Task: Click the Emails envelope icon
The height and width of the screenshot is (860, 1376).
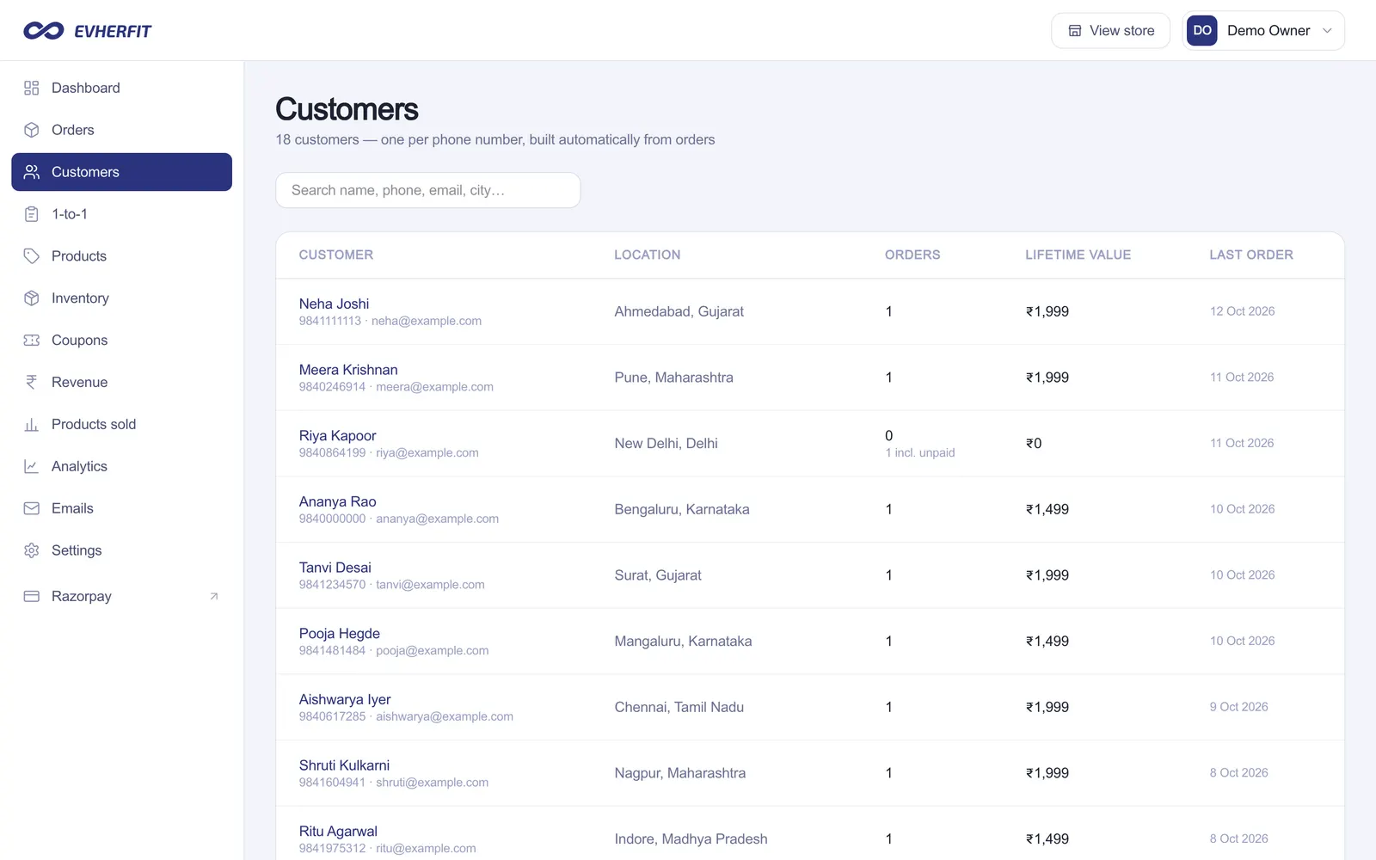Action: (32, 508)
